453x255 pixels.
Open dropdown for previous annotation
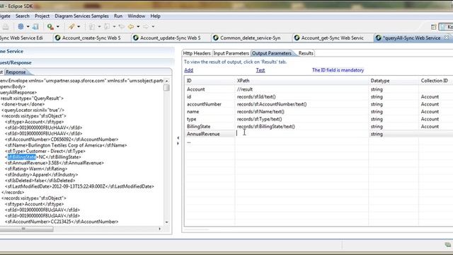(115, 27)
